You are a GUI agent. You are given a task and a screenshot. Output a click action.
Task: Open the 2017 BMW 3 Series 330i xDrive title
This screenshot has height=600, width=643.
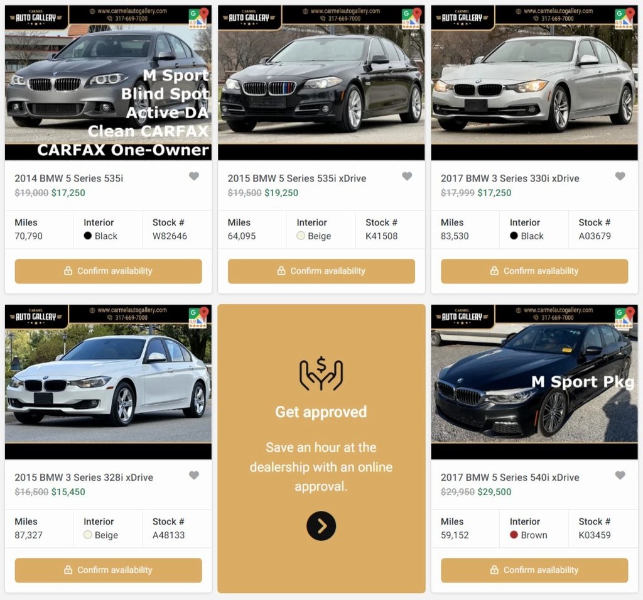point(510,178)
